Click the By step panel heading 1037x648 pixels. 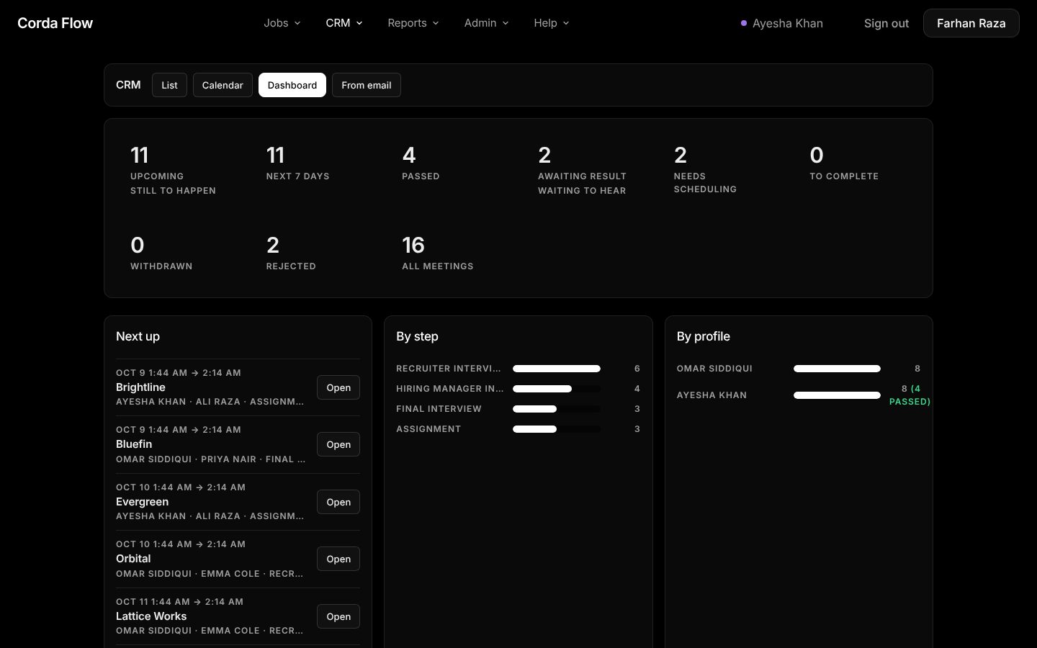point(417,336)
